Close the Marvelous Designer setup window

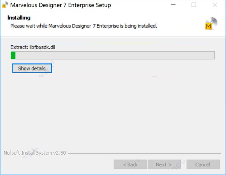point(214,5)
